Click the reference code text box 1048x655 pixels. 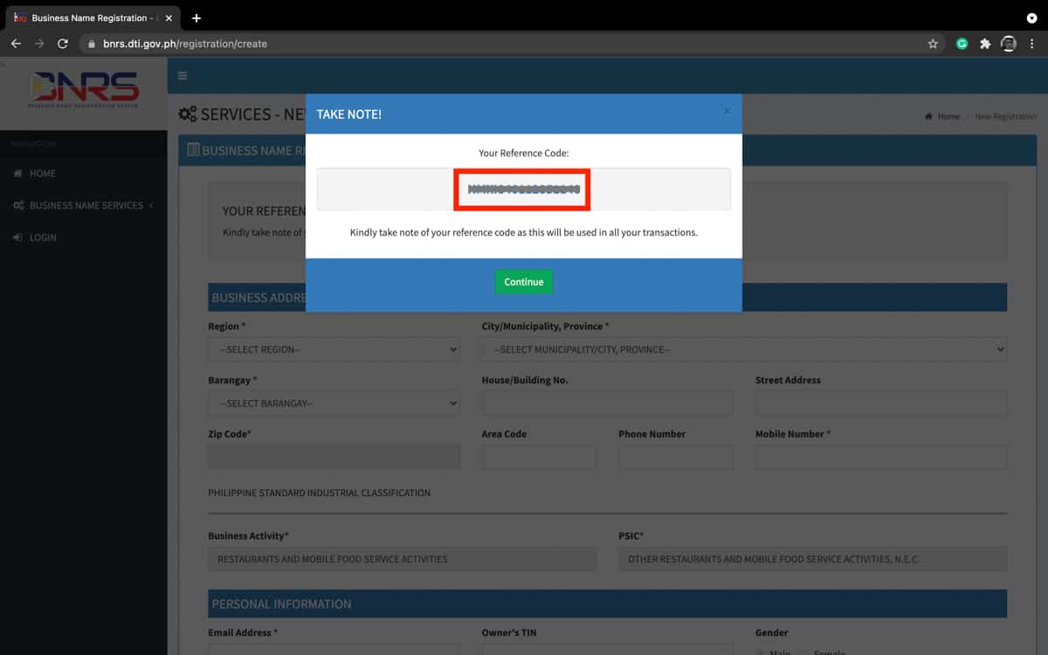524,190
